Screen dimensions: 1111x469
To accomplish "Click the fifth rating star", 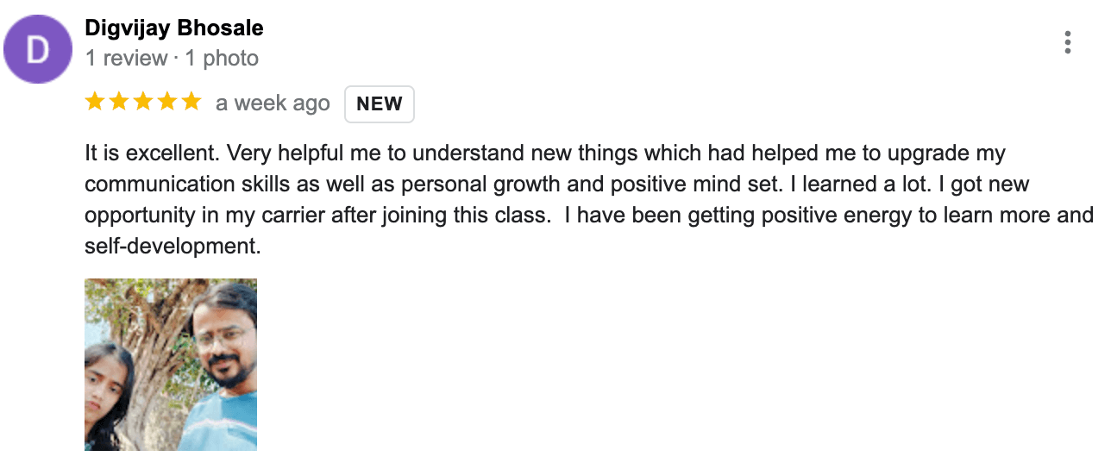I will pyautogui.click(x=191, y=103).
